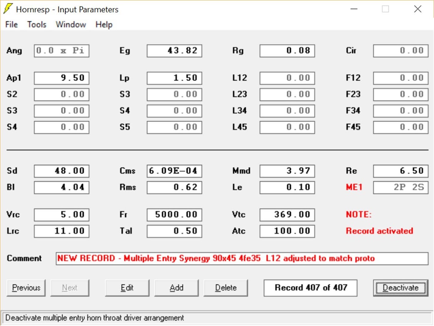This screenshot has height=326, width=434.
Task: Open the Window menu
Action: point(71,24)
